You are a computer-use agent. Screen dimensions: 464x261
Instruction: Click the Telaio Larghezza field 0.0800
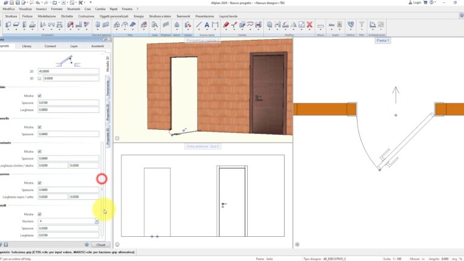(68, 110)
